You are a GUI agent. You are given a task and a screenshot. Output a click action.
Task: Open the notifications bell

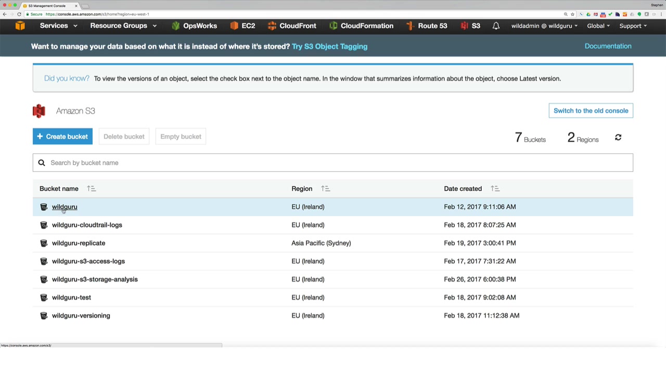496,25
